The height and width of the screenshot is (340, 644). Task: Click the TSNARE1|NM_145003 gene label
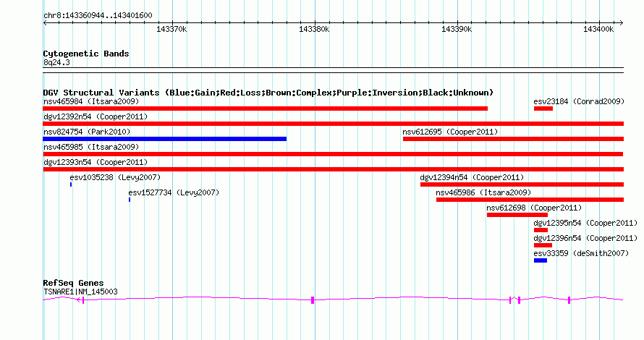(80, 292)
